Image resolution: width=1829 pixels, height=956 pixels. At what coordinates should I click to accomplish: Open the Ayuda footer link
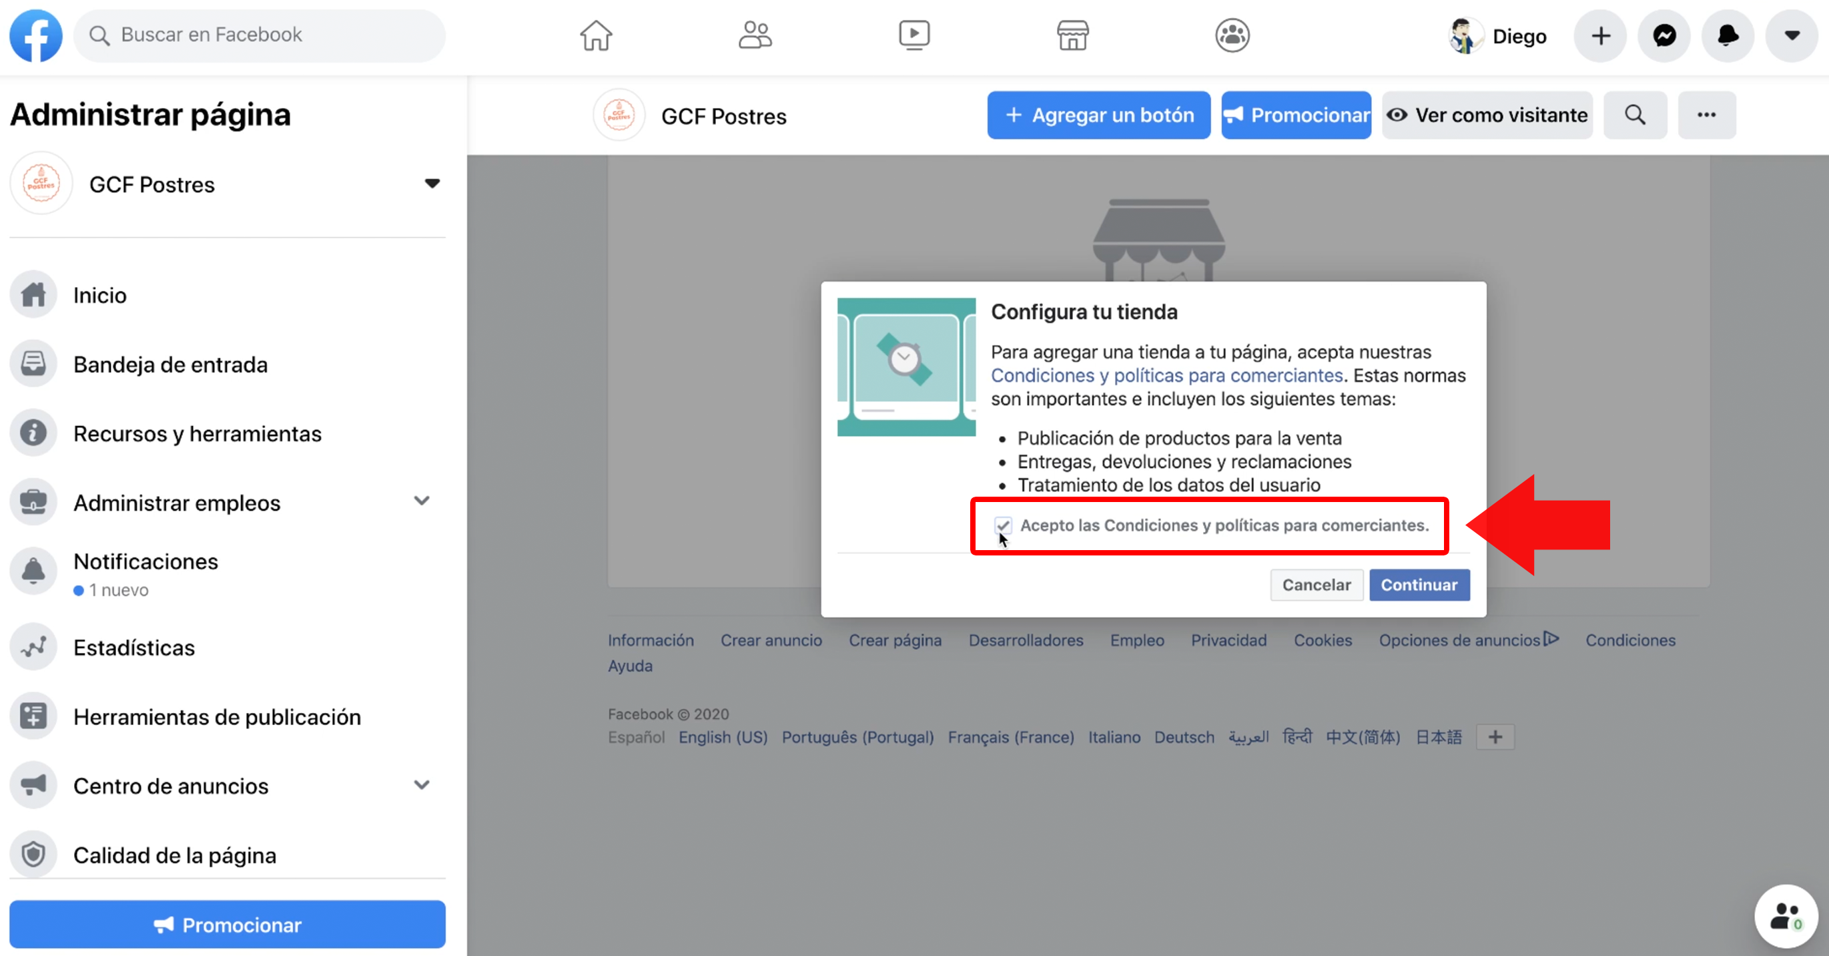click(x=630, y=666)
